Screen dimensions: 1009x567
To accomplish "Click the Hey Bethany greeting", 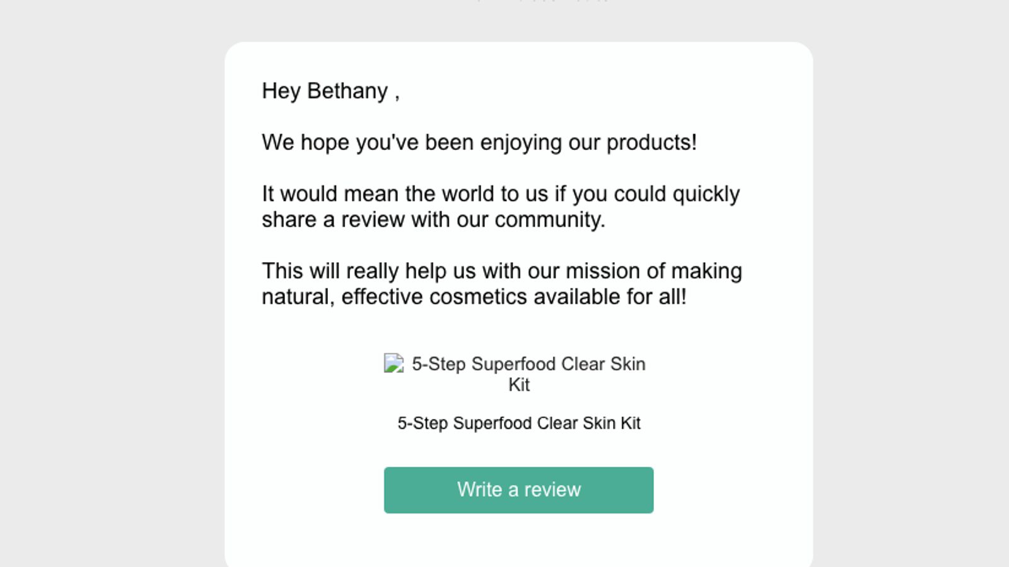I will 330,91.
